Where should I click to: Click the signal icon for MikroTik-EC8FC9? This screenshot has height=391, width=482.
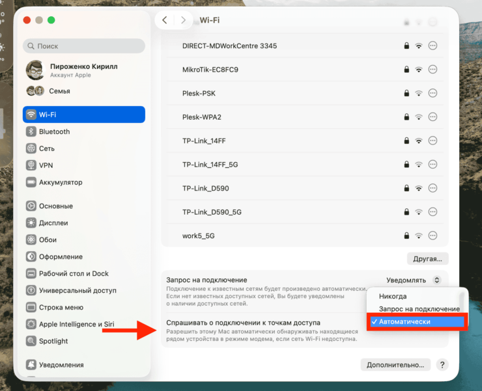(x=419, y=70)
